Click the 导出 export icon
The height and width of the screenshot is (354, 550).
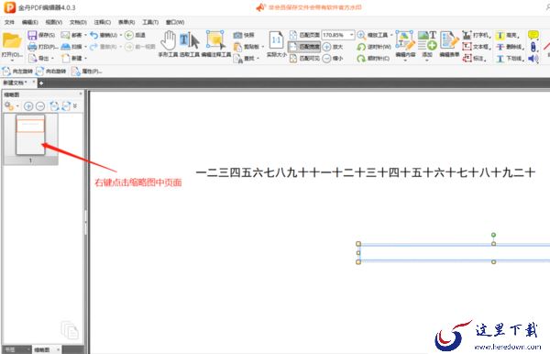click(33, 58)
